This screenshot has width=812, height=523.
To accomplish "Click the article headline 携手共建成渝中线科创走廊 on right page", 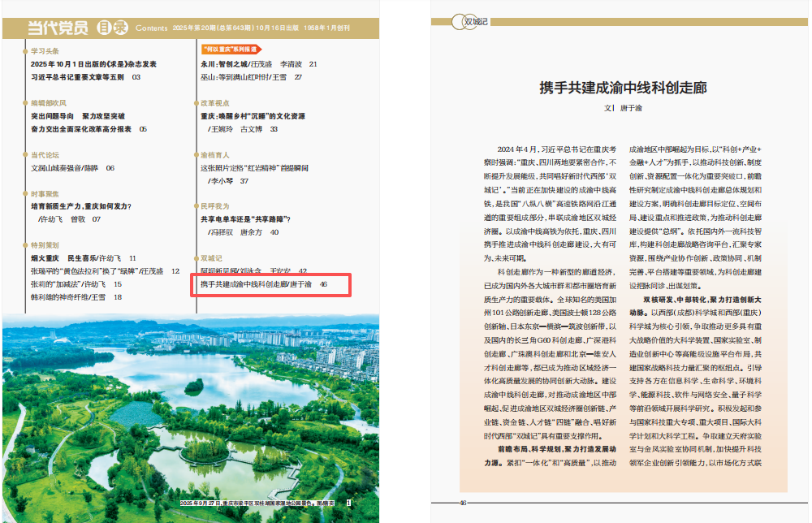I will [623, 87].
